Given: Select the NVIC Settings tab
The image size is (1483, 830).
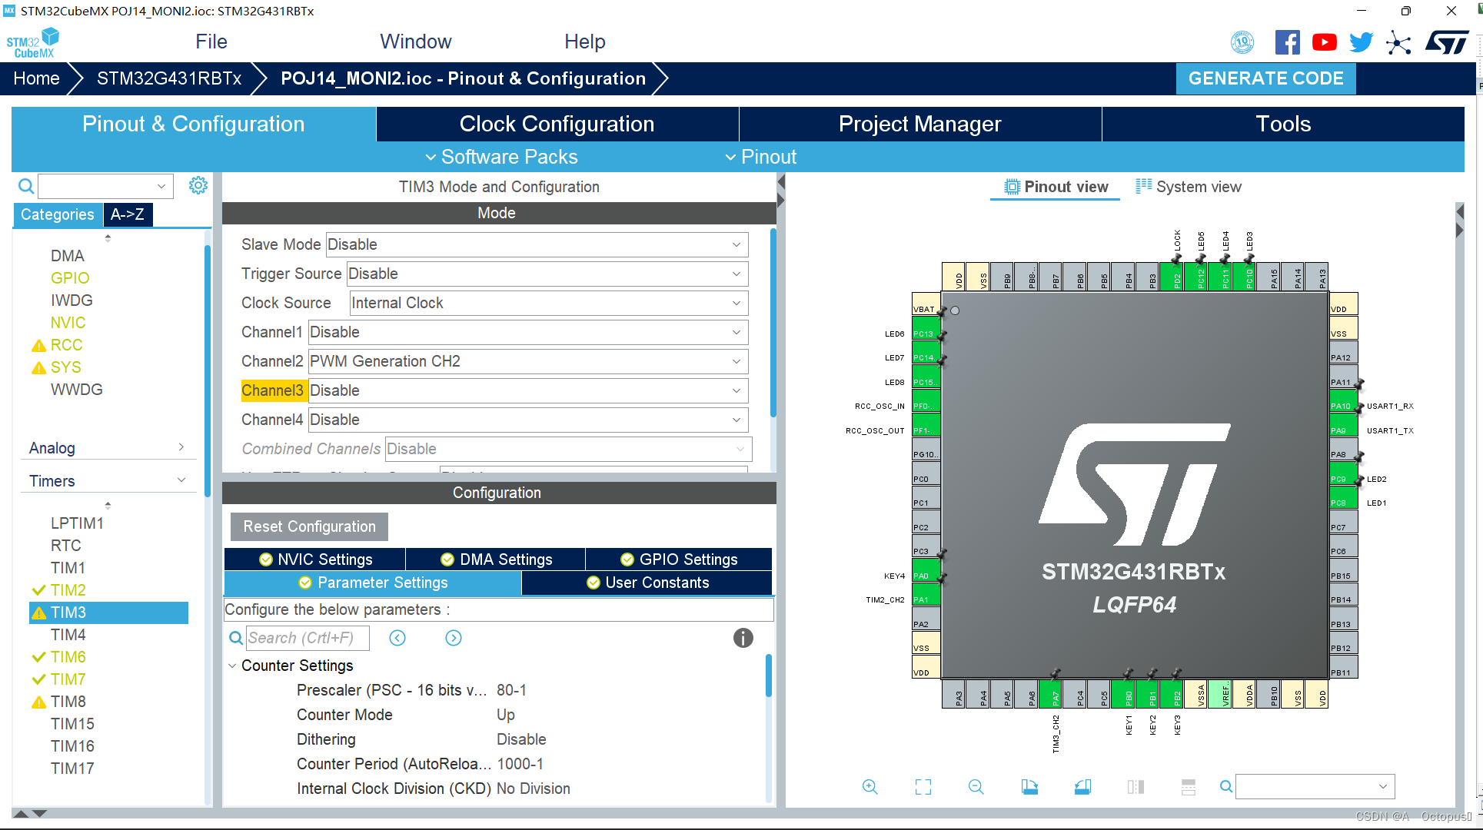Looking at the screenshot, I should point(316,559).
